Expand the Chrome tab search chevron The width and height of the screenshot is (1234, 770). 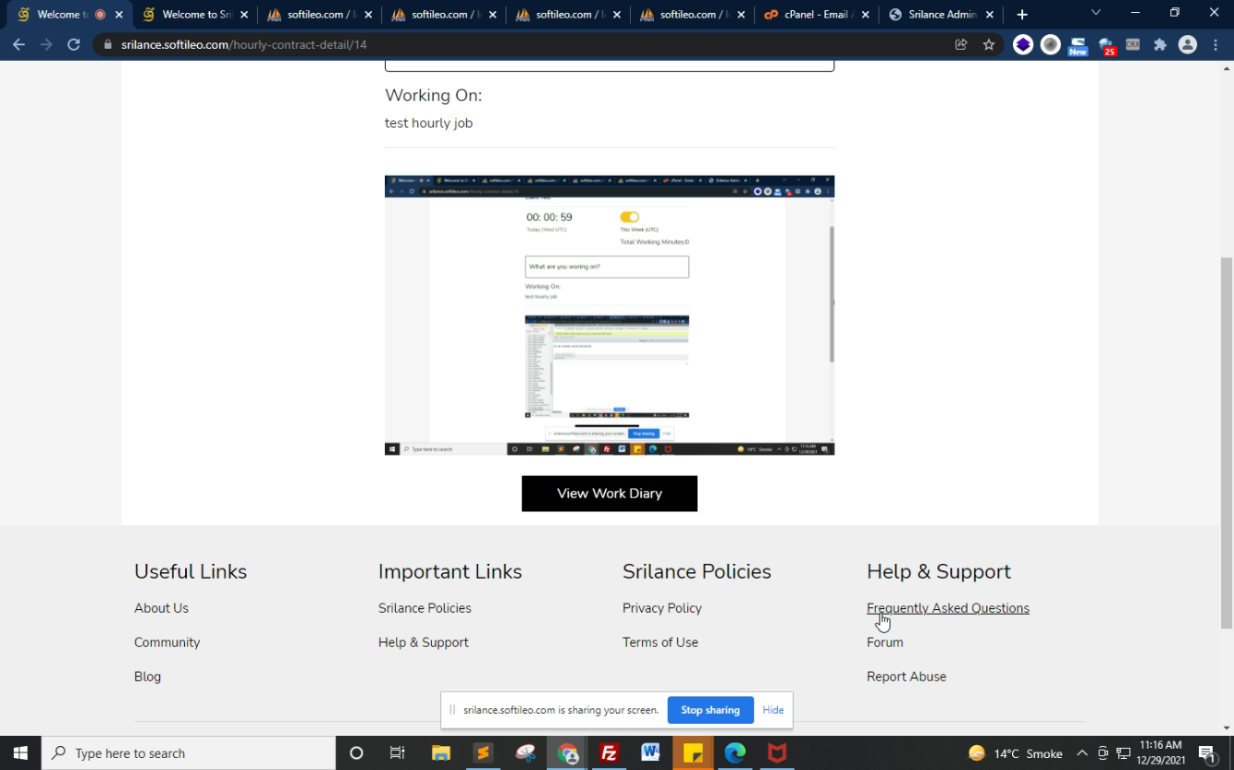pyautogui.click(x=1096, y=14)
